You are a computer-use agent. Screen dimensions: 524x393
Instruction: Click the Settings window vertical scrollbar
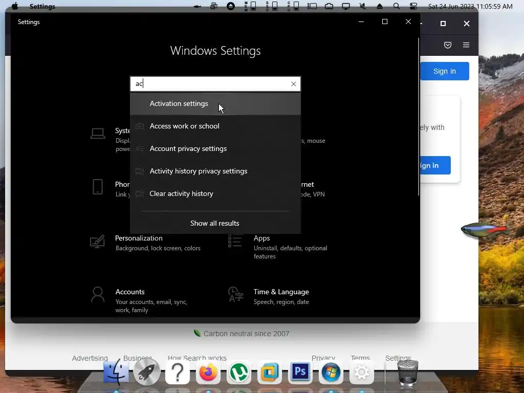[419, 117]
